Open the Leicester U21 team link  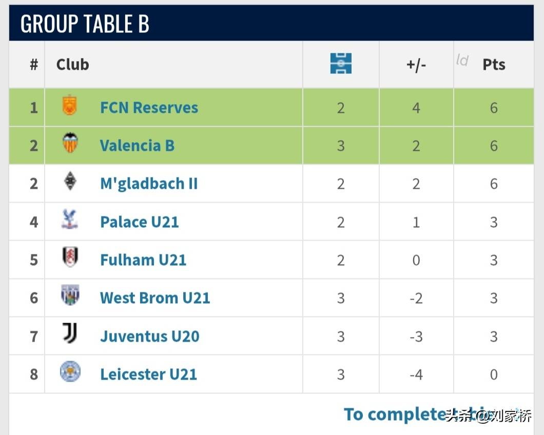coord(148,374)
